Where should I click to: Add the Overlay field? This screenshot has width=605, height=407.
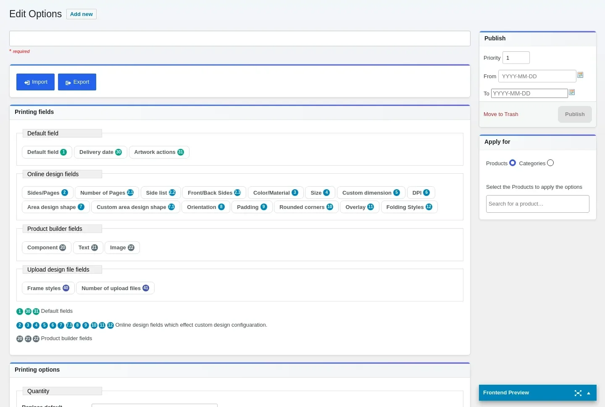(x=360, y=207)
